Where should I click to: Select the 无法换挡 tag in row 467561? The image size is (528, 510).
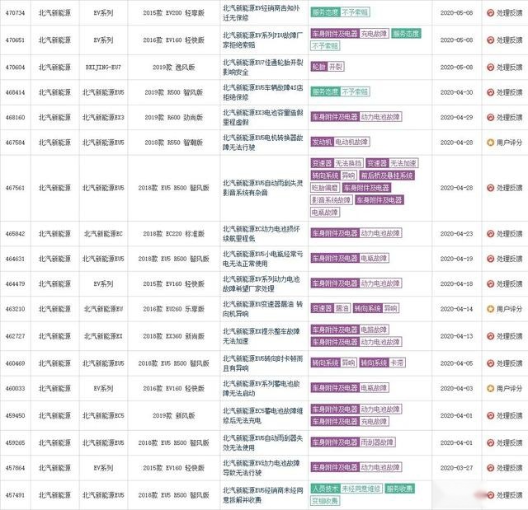348,163
